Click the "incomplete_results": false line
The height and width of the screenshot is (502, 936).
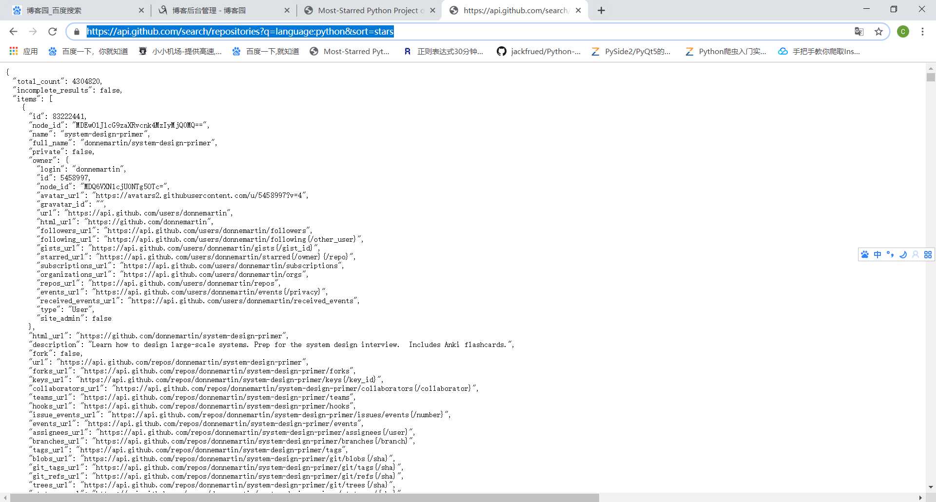(67, 90)
